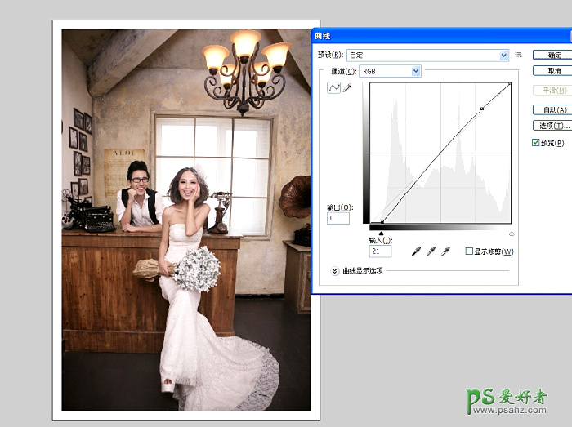The width and height of the screenshot is (572, 427).
Task: Click the 取消 (Cancel) button
Action: [x=553, y=71]
